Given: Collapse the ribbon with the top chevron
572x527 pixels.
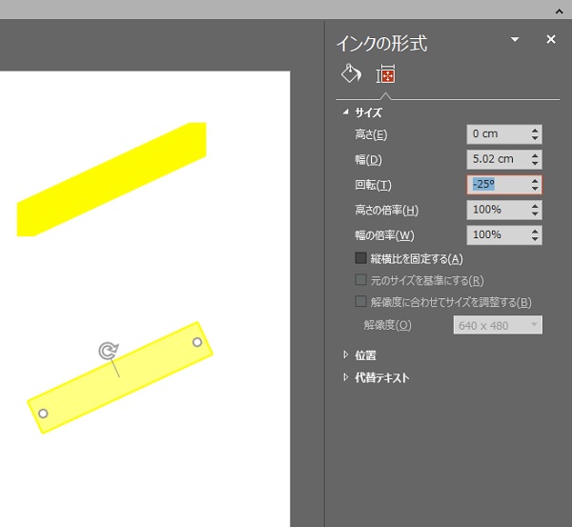Looking at the screenshot, I should tap(559, 11).
